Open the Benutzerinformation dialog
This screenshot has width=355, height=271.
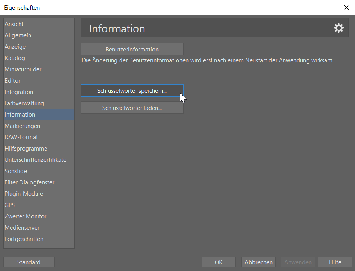(x=132, y=50)
